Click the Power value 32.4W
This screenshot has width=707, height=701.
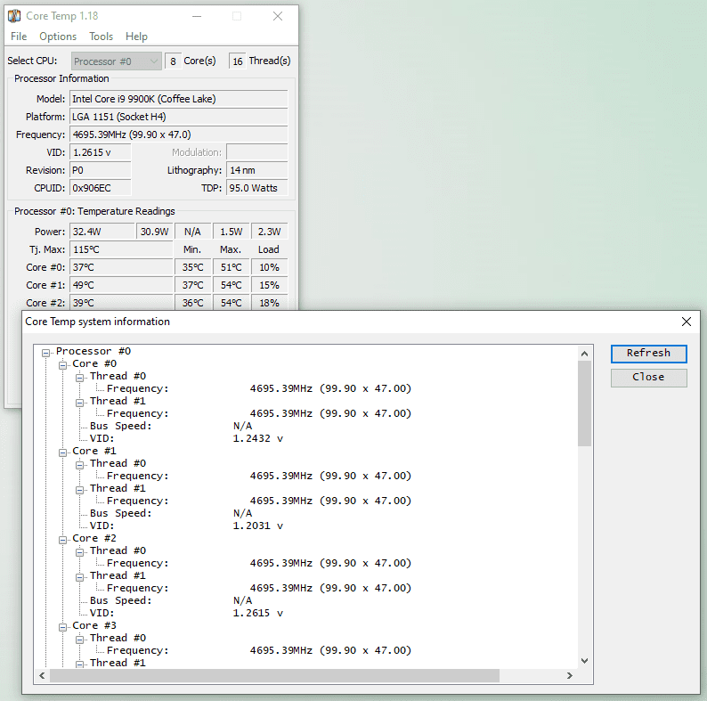click(x=102, y=232)
